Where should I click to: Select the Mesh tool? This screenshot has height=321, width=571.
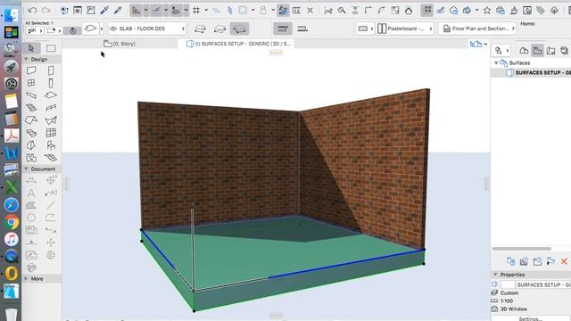tap(51, 158)
